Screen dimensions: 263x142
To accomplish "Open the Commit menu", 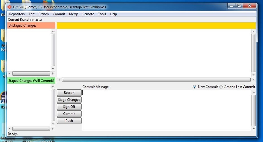I will [x=59, y=14].
